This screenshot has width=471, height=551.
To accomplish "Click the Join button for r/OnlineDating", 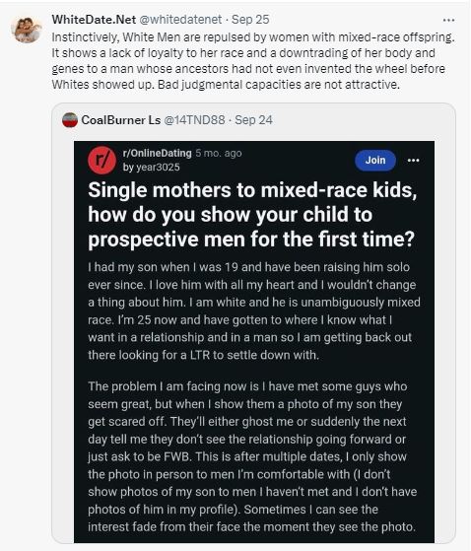I will [x=375, y=161].
